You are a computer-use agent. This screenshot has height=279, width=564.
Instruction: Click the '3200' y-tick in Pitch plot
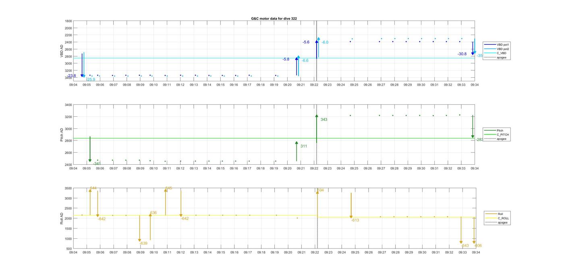[x=68, y=117]
